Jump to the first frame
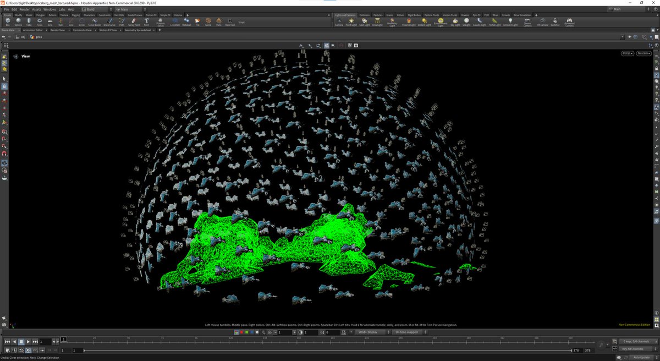 [7, 342]
